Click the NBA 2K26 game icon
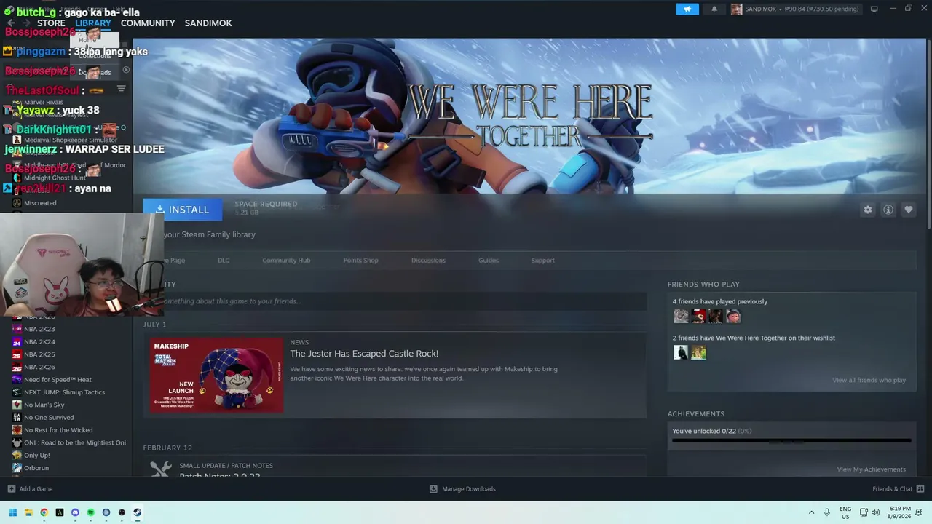Image resolution: width=932 pixels, height=524 pixels. point(17,367)
